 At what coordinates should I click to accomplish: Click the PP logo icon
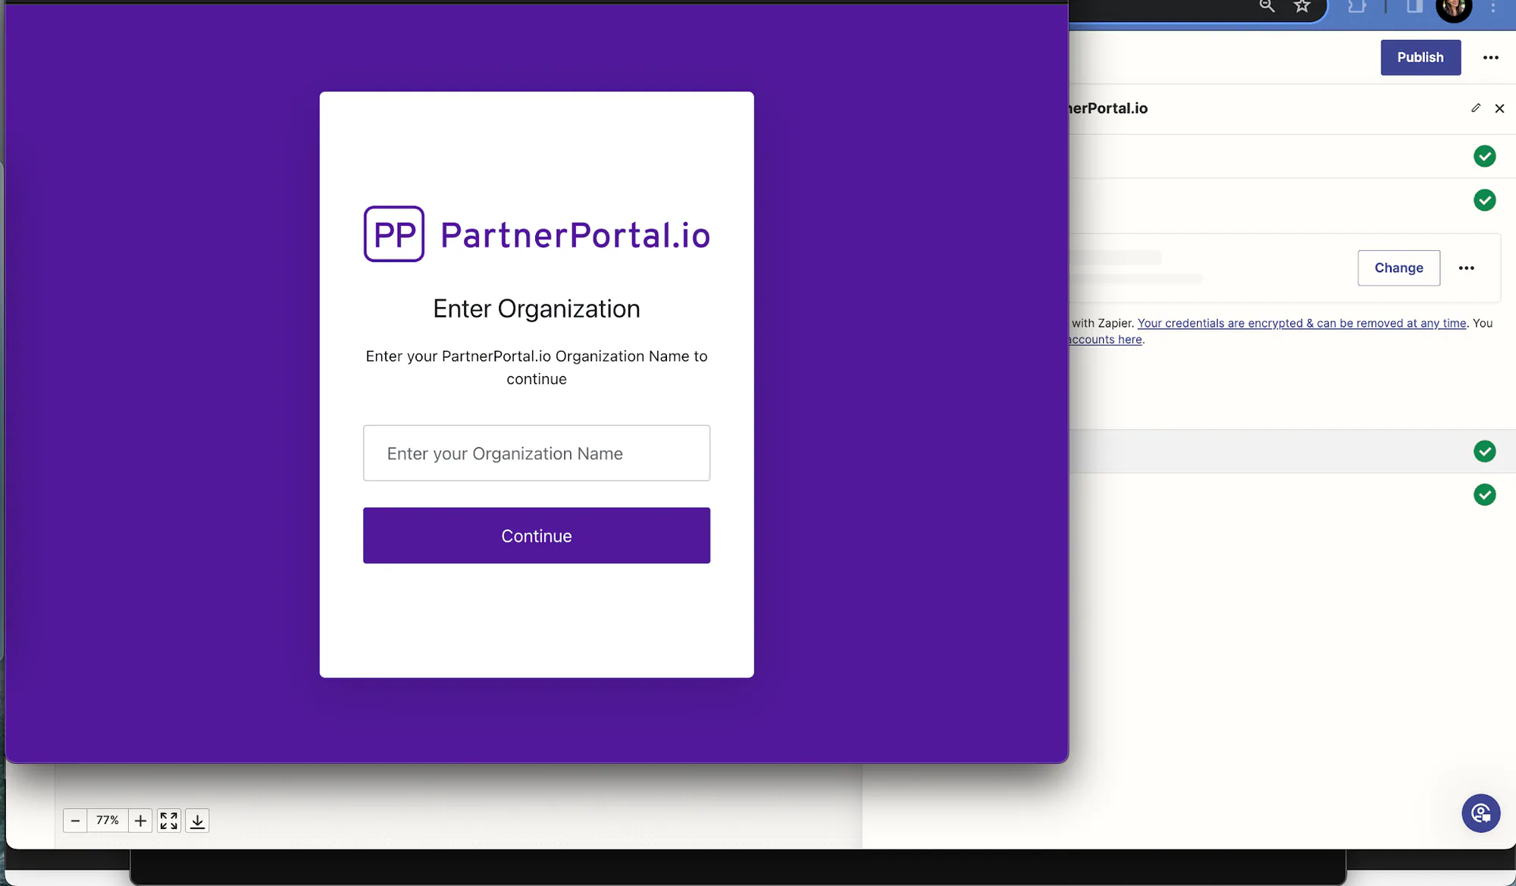point(394,234)
